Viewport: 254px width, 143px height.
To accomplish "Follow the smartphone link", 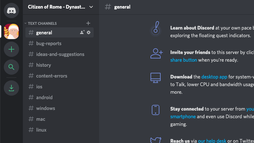I will click(x=183, y=117).
